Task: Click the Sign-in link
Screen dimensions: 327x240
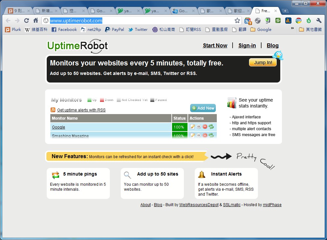Action: [247, 45]
